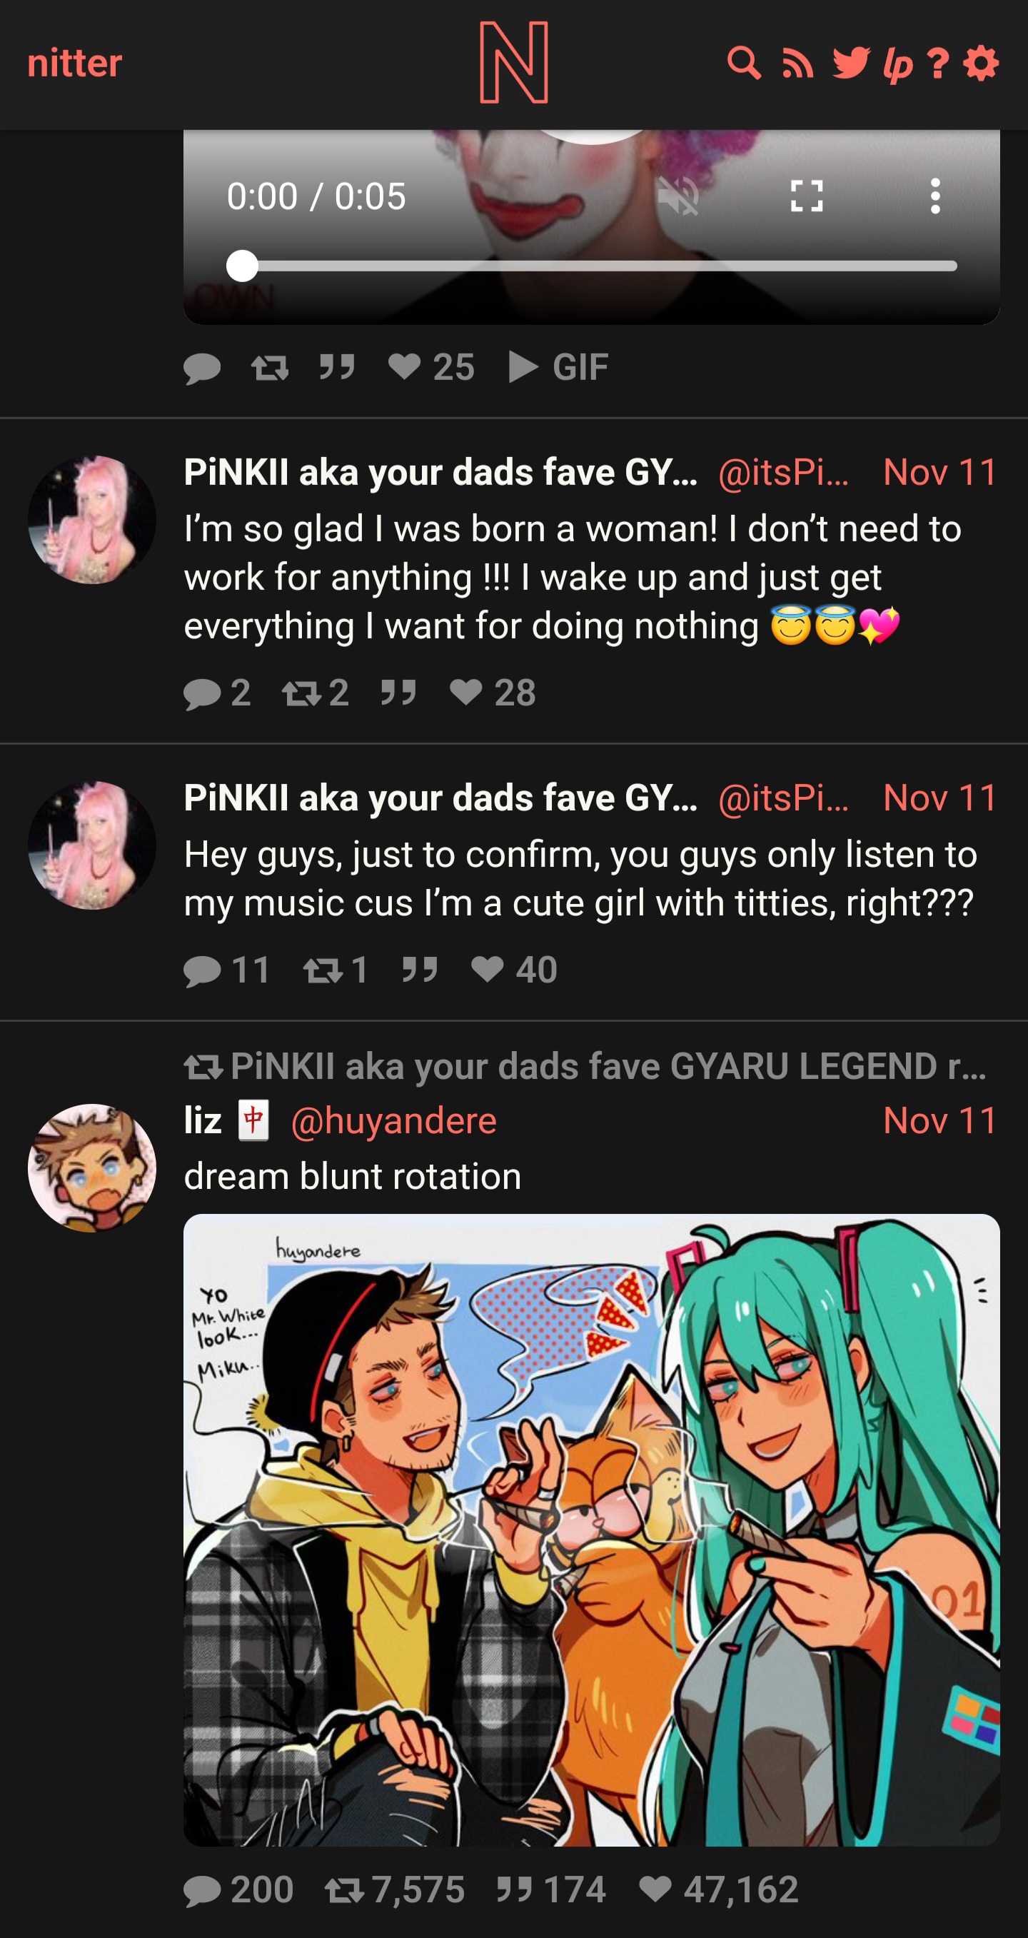Open the question mark about icon

click(x=938, y=63)
